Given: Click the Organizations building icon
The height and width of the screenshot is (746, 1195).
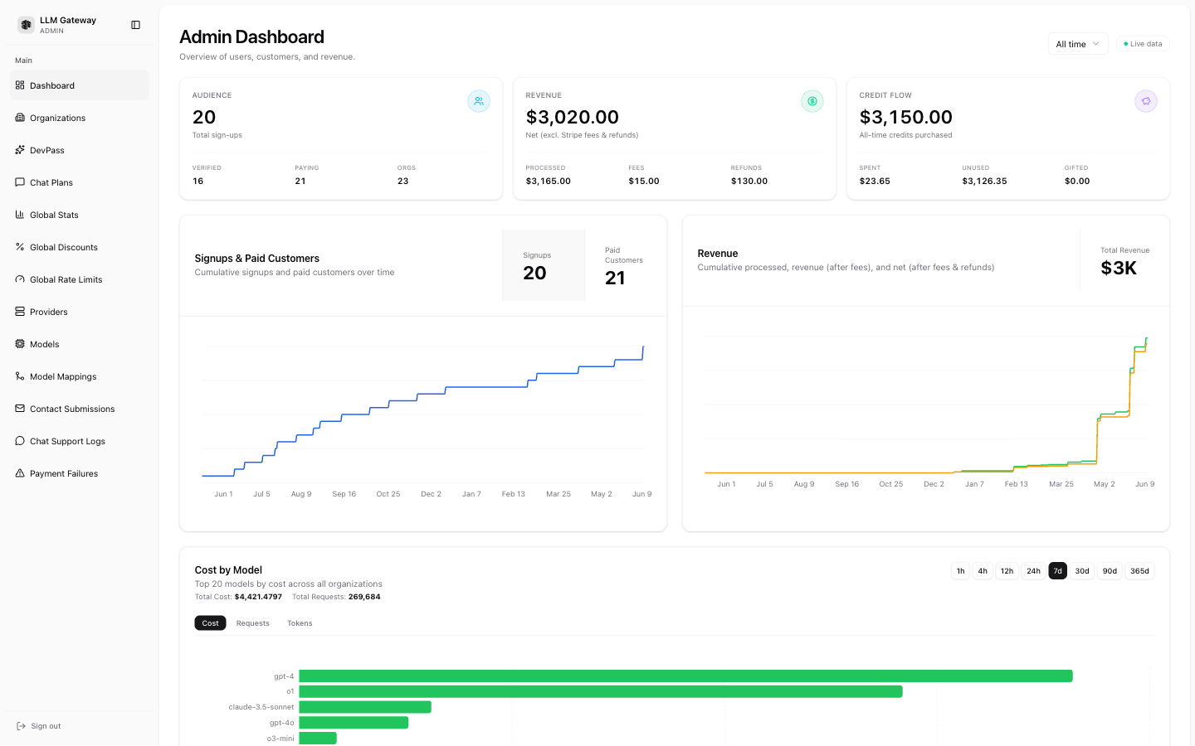Looking at the screenshot, I should click(20, 118).
